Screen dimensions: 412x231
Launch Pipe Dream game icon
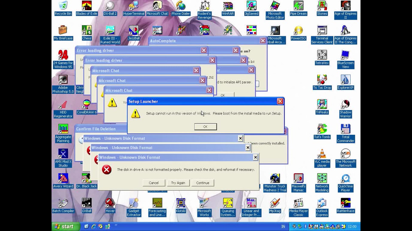click(x=298, y=9)
